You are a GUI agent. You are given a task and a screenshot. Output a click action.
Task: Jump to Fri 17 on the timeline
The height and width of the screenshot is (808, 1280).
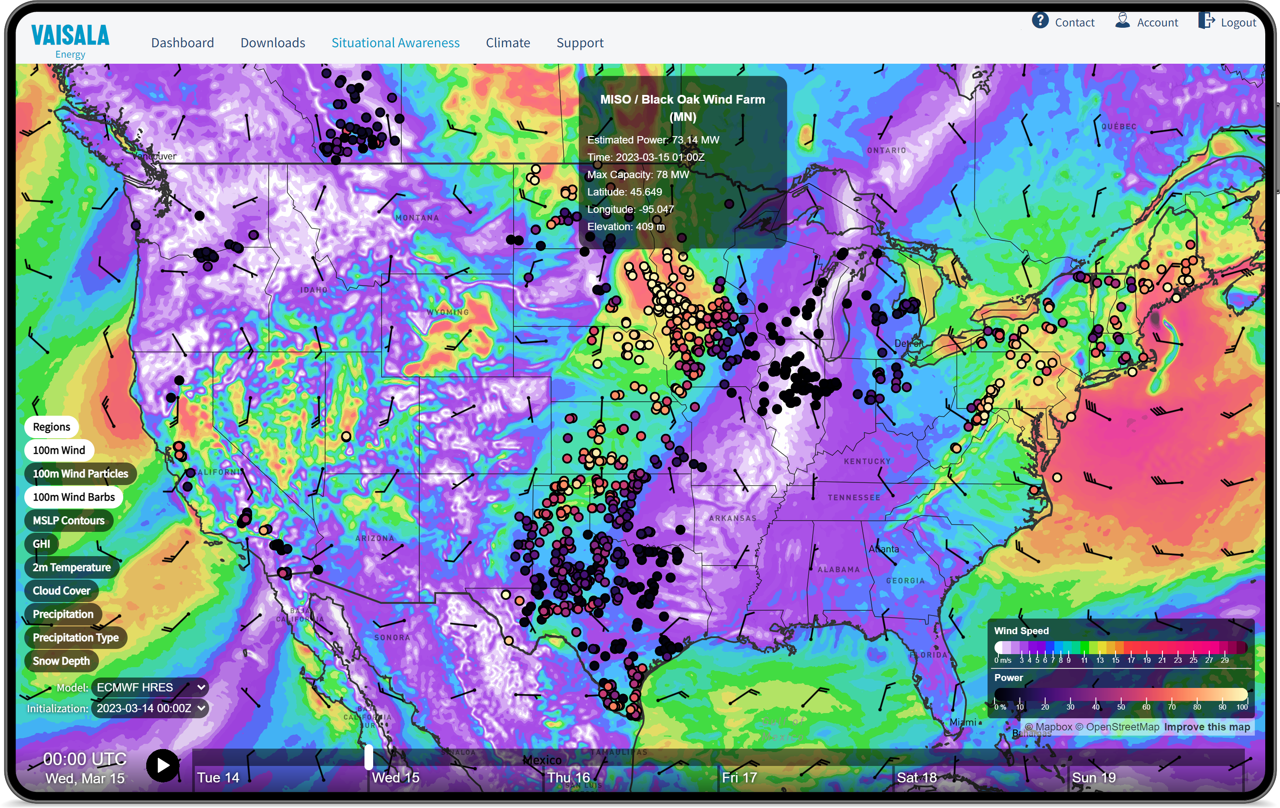click(x=739, y=777)
